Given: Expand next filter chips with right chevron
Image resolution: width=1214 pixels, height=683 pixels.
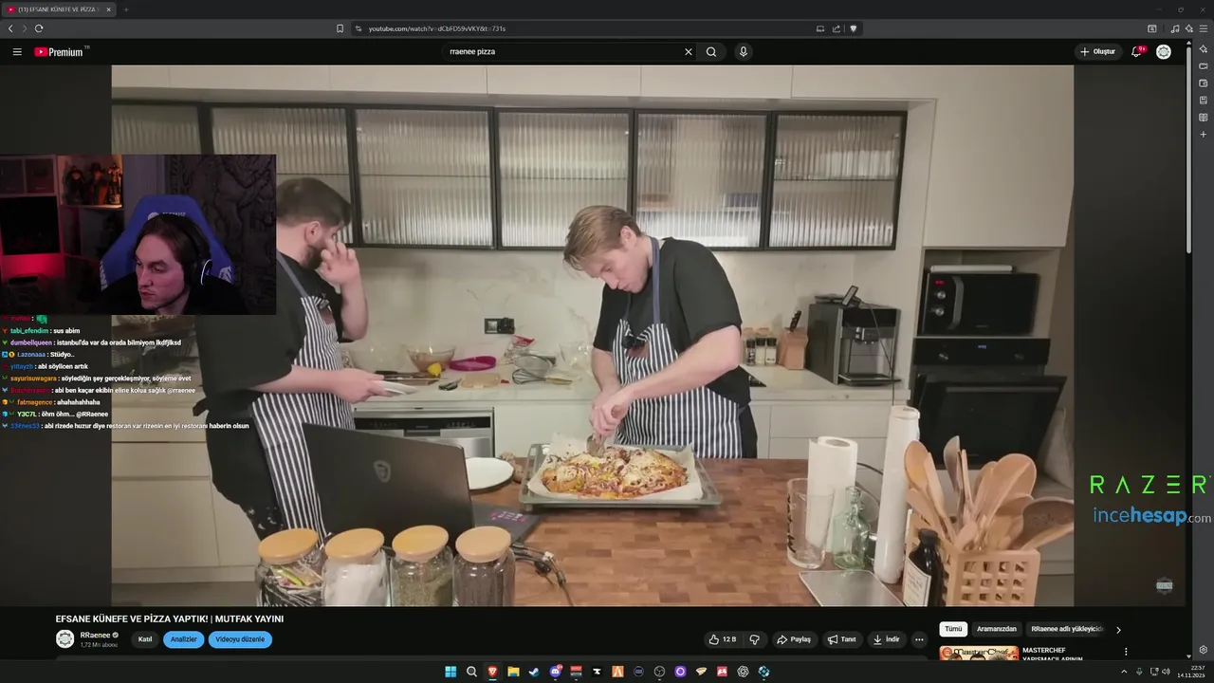Looking at the screenshot, I should point(1118,629).
